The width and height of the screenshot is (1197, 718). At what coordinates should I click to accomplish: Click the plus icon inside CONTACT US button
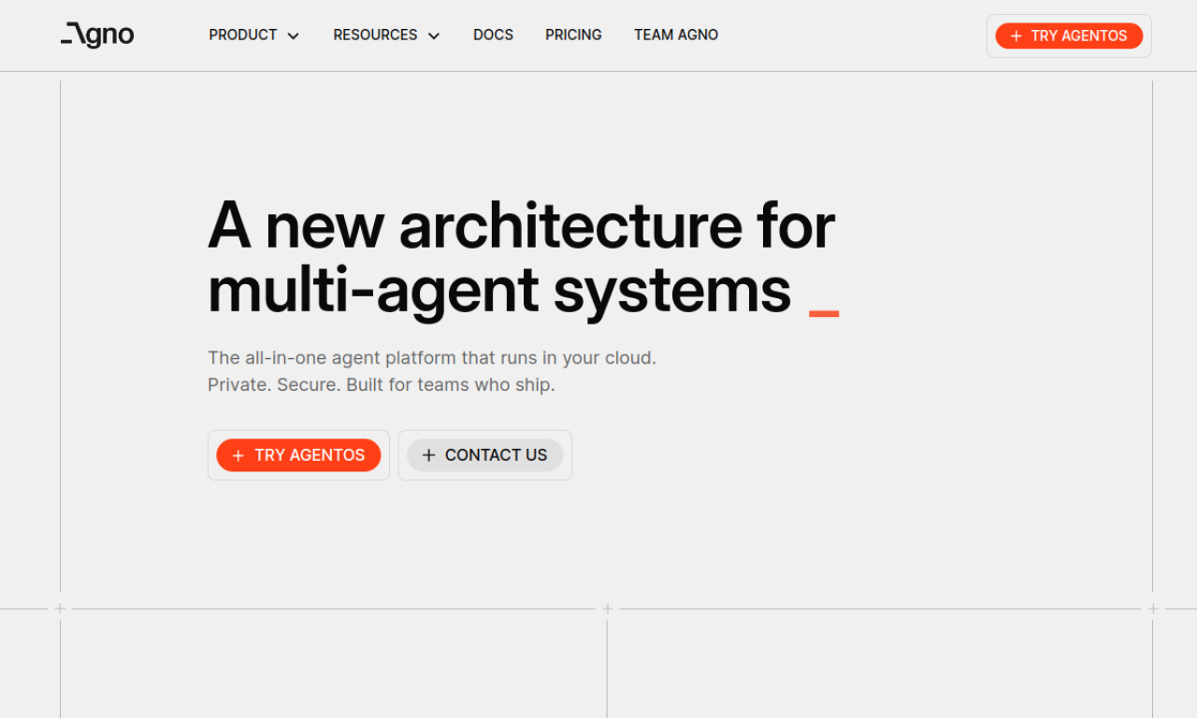(x=429, y=455)
